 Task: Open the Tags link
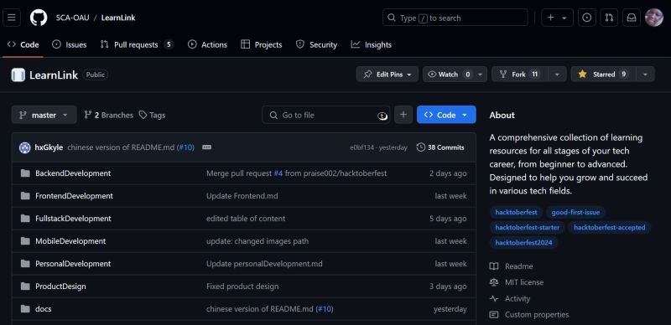point(153,115)
